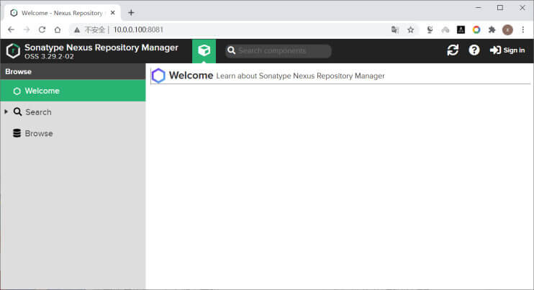Focus the Search components field

pyautogui.click(x=279, y=50)
